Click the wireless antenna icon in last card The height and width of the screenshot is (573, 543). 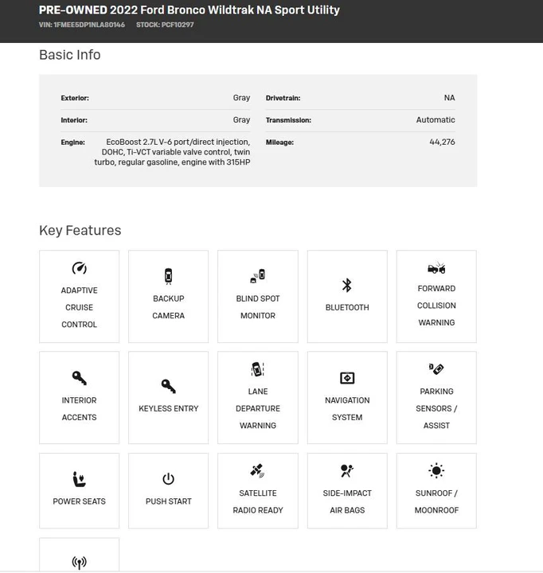[79, 563]
